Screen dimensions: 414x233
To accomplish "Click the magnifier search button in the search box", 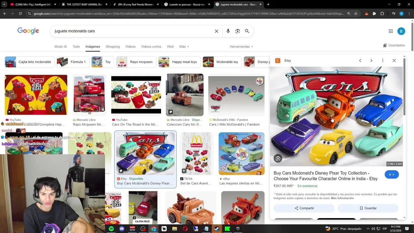I will coord(247,31).
